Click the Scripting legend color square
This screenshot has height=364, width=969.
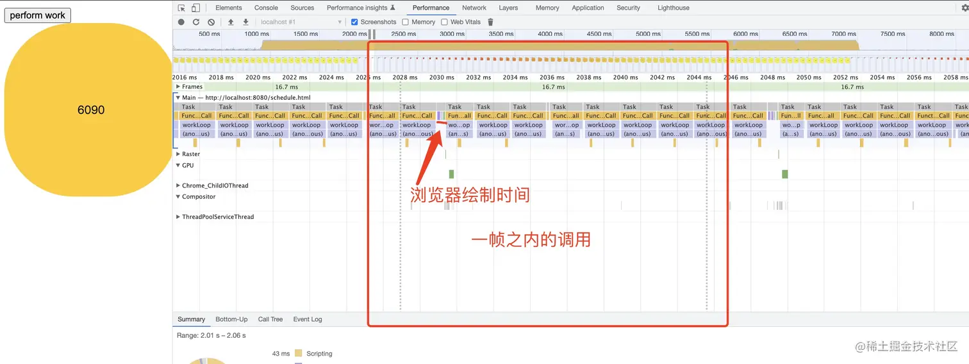coord(298,353)
